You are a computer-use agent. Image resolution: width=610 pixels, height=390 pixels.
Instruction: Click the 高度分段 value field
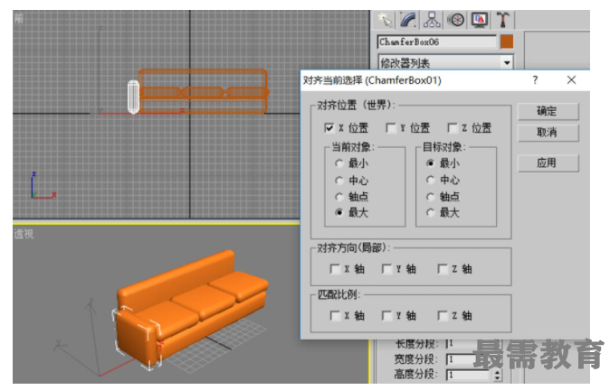tap(468, 375)
